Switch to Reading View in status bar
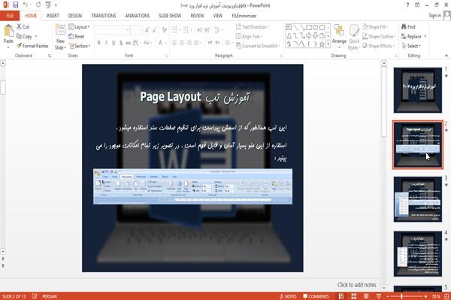The width and height of the screenshot is (451, 300). [366, 296]
